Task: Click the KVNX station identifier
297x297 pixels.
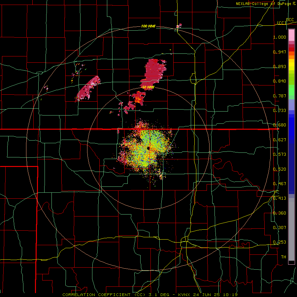Action: [x=184, y=295]
